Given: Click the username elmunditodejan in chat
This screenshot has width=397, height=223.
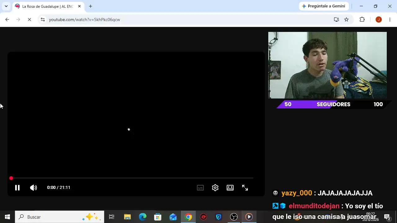Looking at the screenshot, I should pyautogui.click(x=314, y=206).
